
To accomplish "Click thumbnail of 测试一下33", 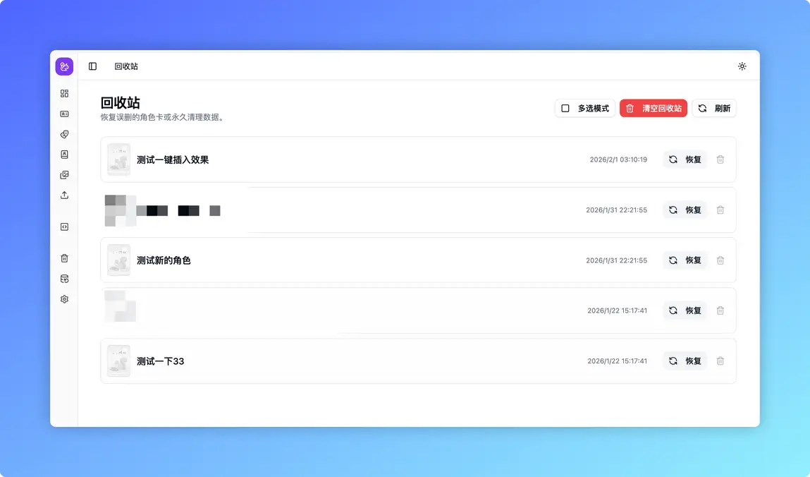I will coord(119,361).
